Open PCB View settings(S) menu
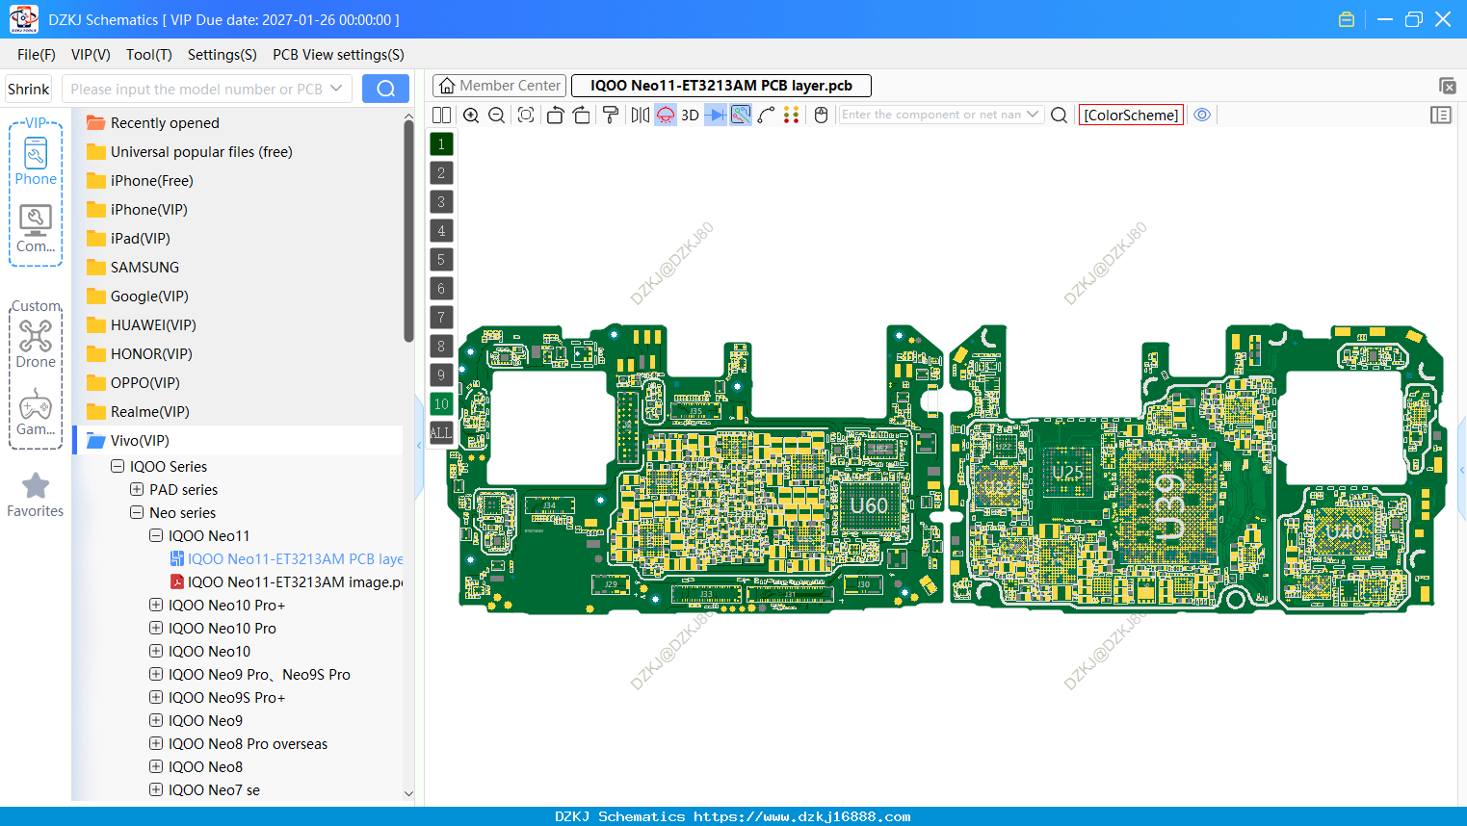 [x=338, y=55]
